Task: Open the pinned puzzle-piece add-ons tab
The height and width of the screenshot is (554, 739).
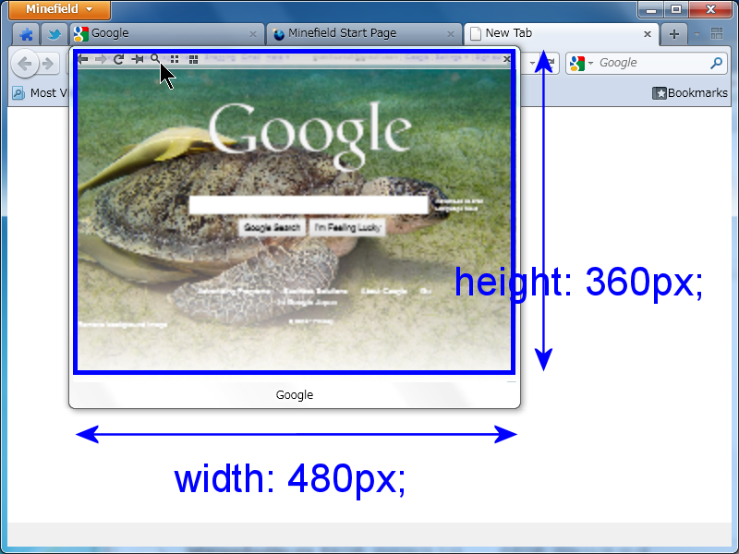Action: pos(26,34)
